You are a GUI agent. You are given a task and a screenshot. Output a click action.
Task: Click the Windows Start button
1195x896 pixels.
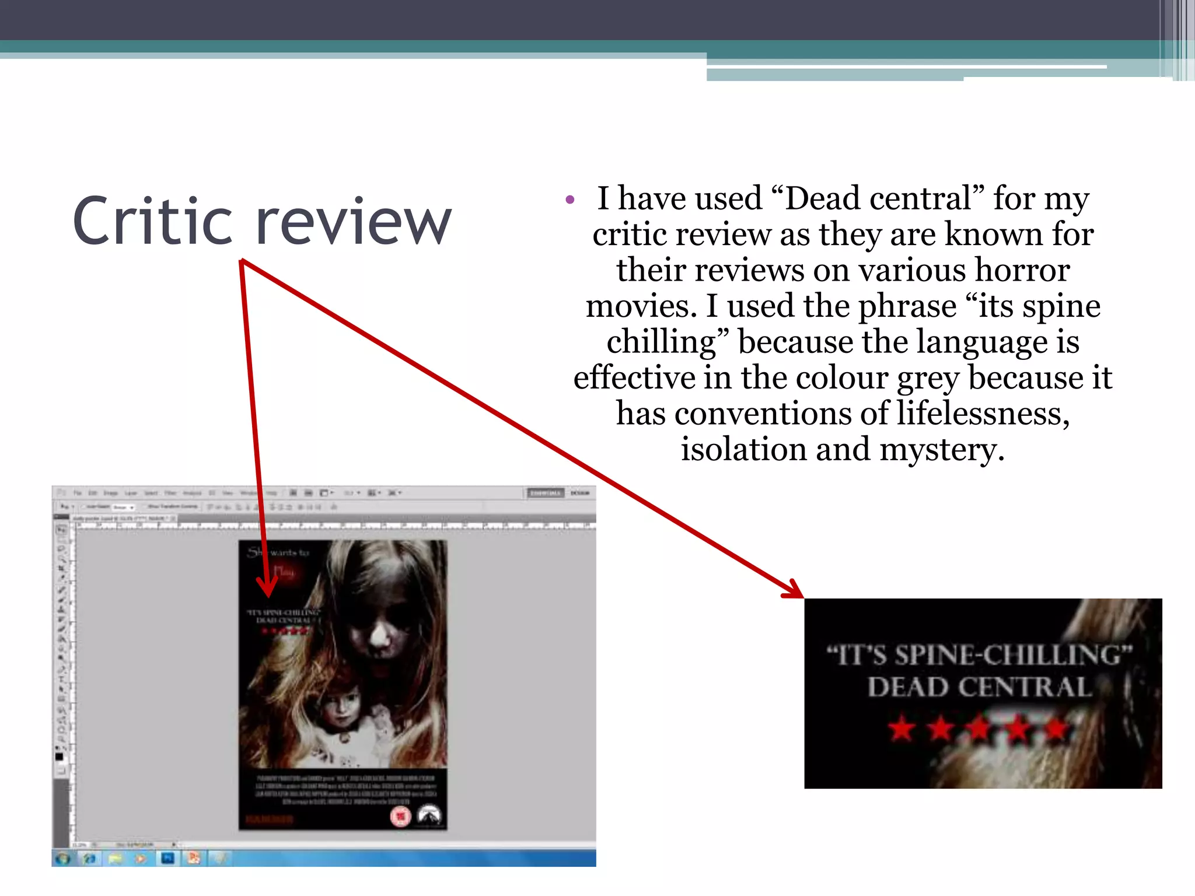[63, 858]
